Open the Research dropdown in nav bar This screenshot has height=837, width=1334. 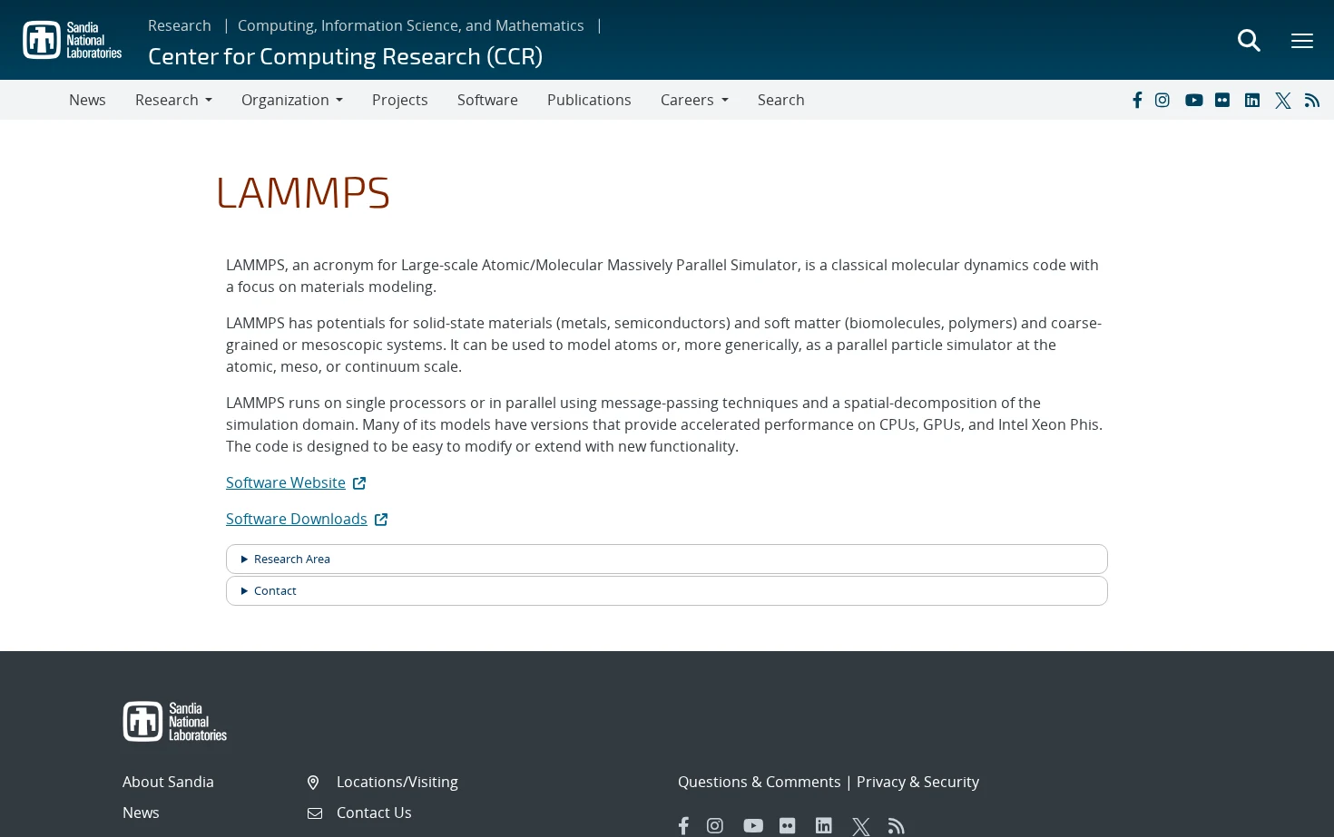(173, 100)
